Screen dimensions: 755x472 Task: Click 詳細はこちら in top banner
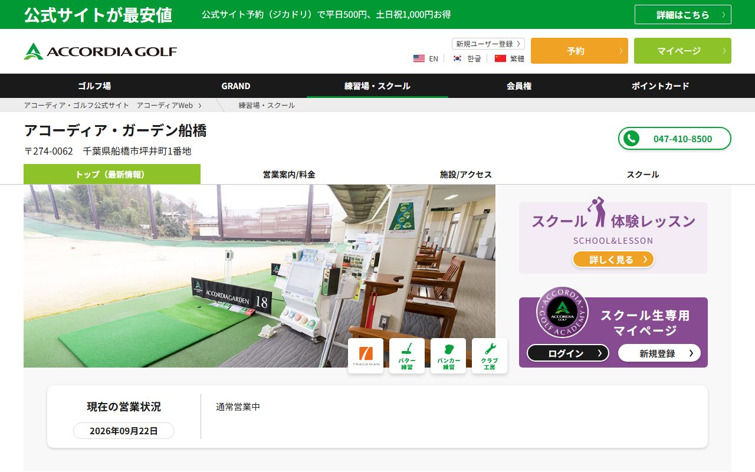pyautogui.click(x=683, y=15)
